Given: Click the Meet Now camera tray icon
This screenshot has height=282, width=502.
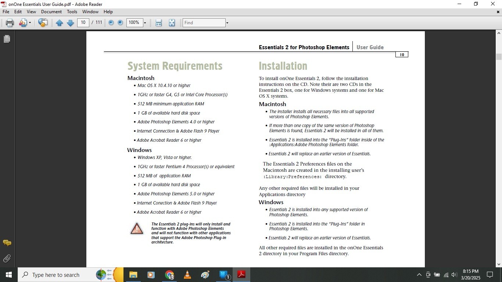Looking at the screenshot, I should [428, 275].
